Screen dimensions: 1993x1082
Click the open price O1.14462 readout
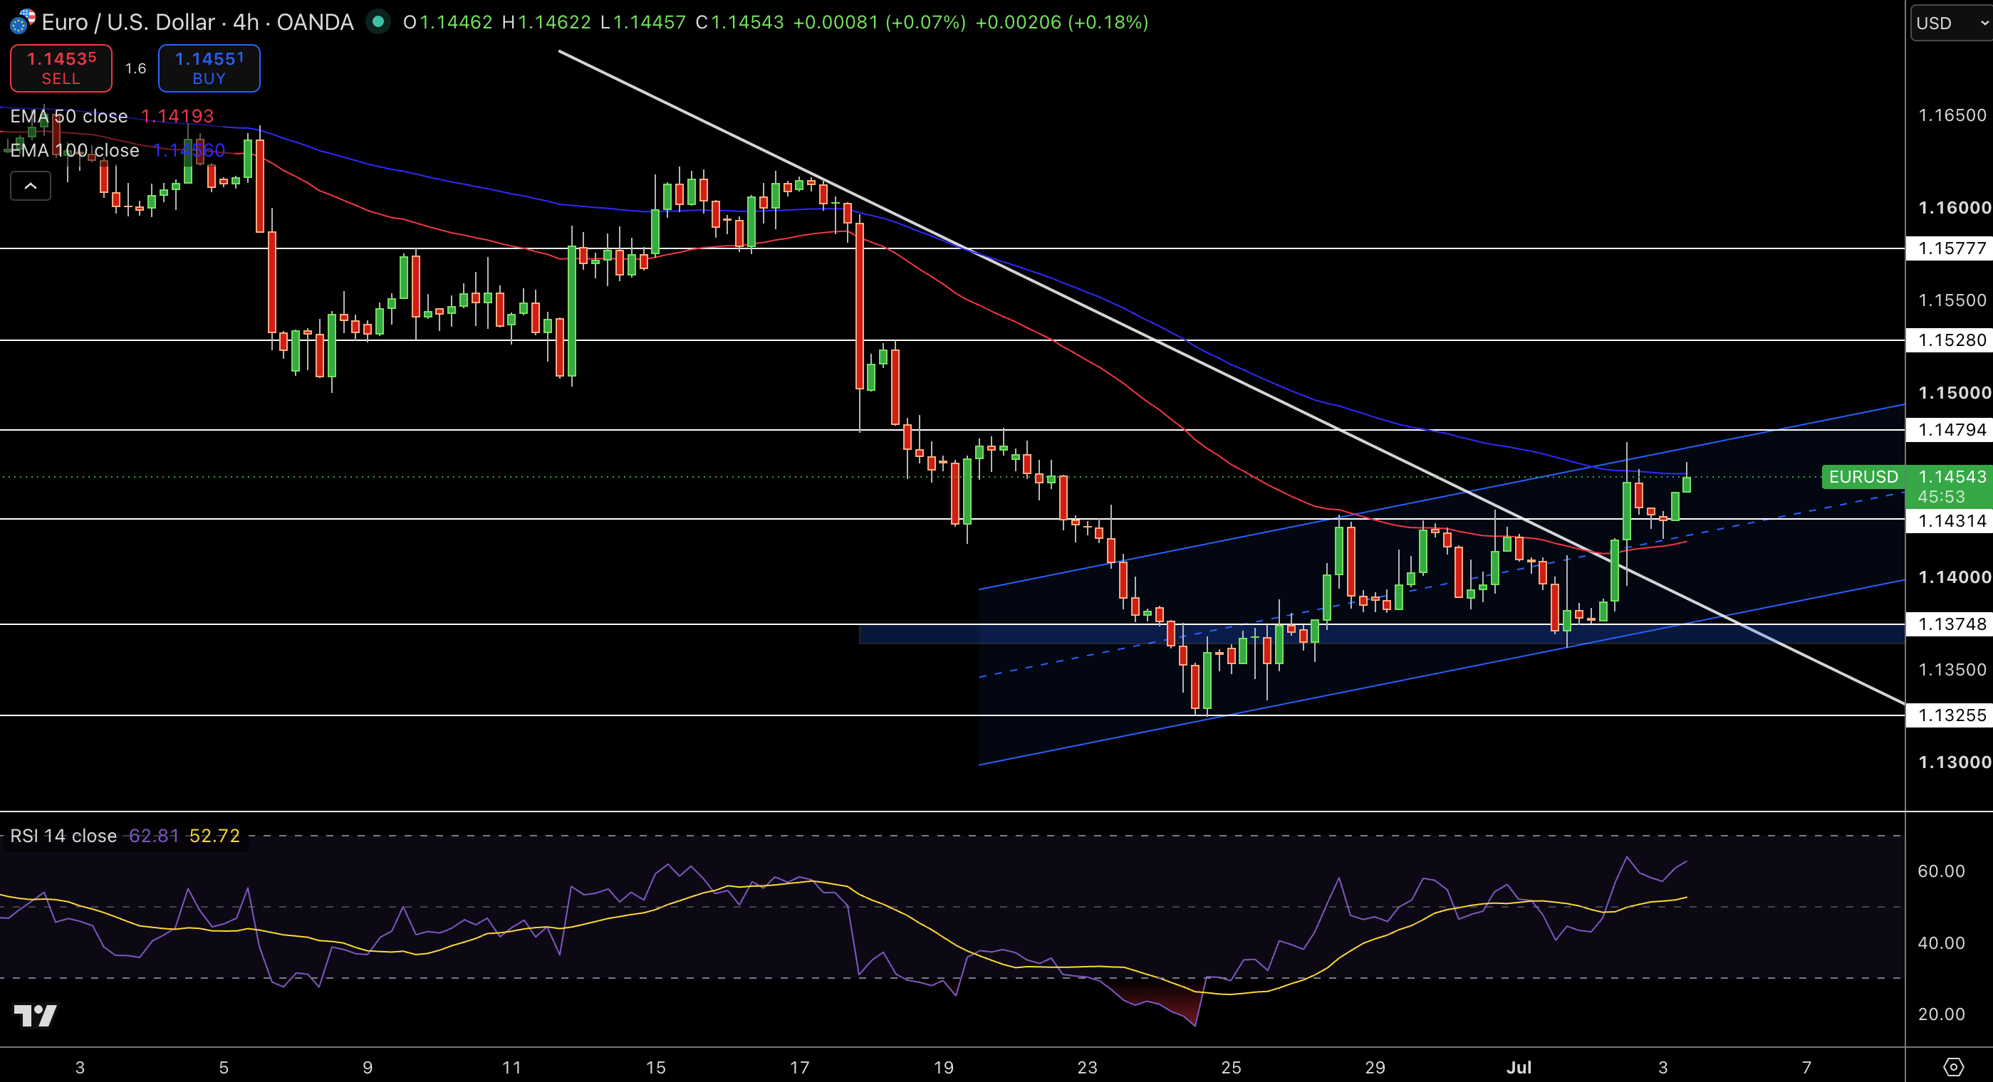(x=447, y=21)
